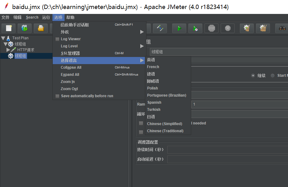Image resolution: width=288 pixels, height=187 pixels.
Task: Choose Zoom In menu item
Action: click(99, 82)
